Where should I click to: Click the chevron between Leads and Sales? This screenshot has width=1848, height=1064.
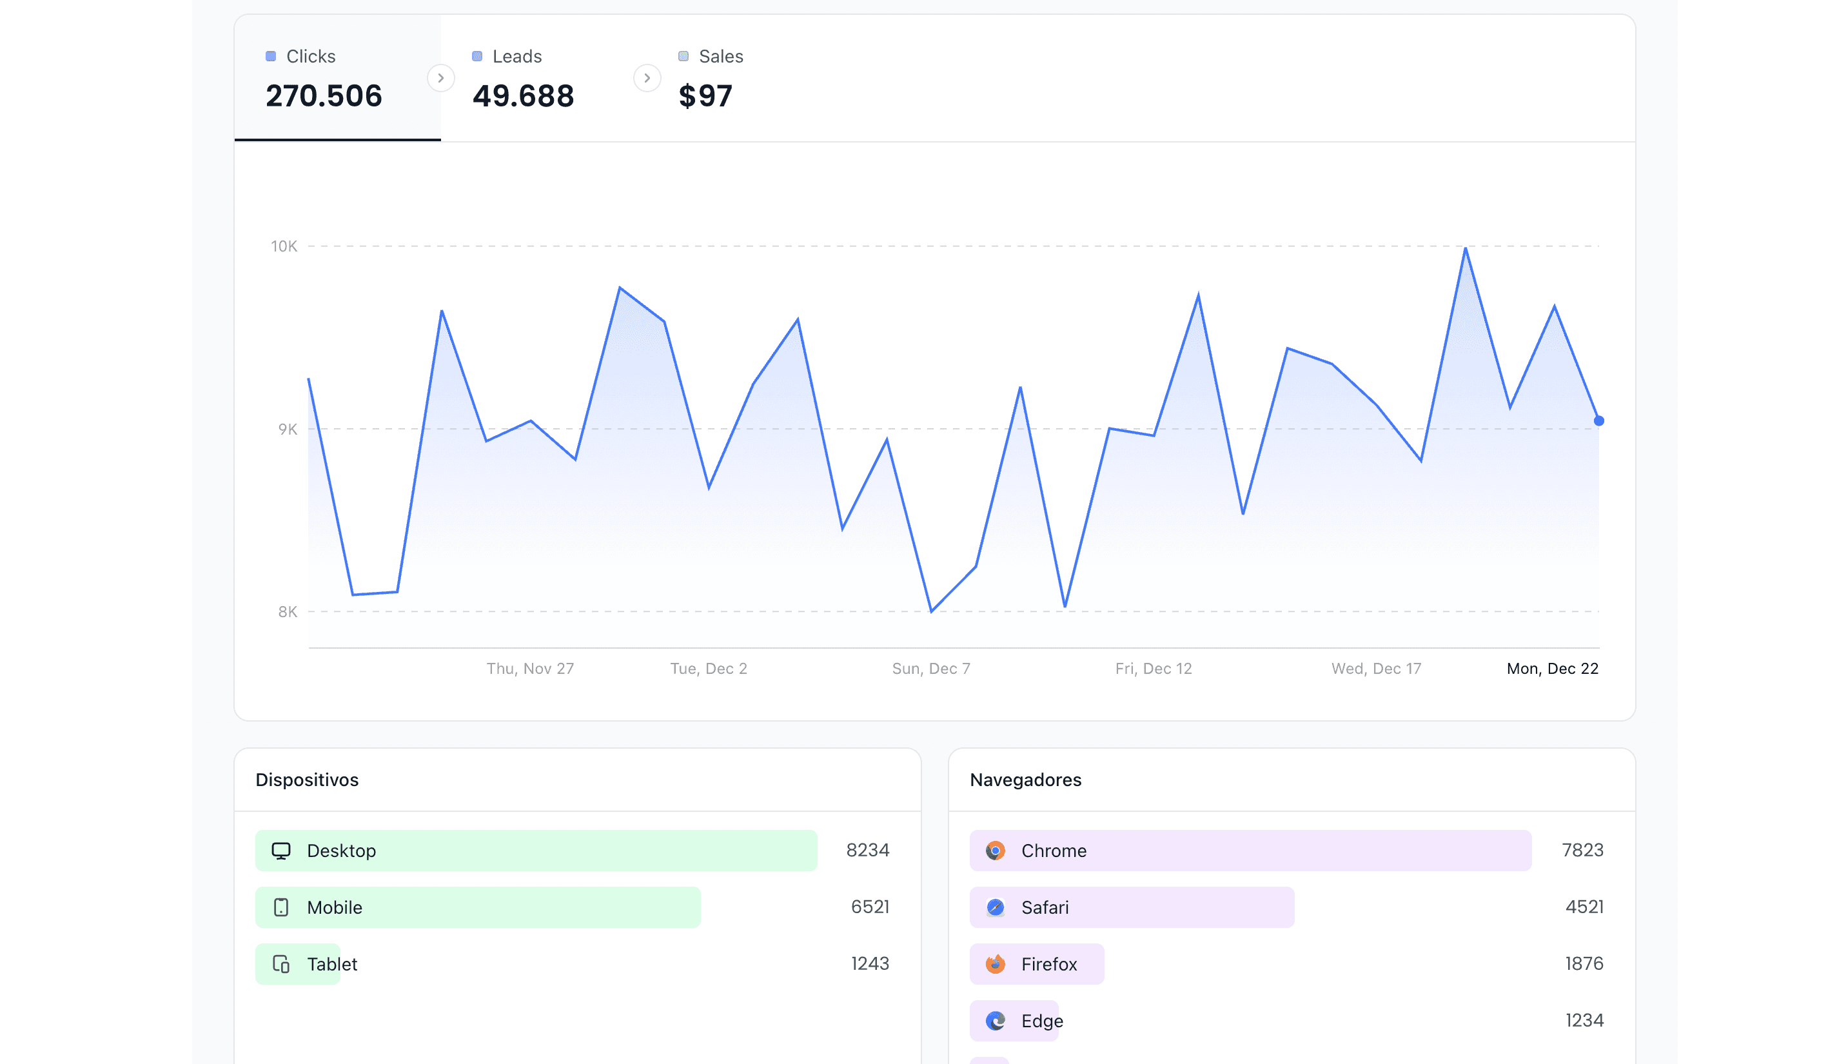tap(647, 78)
